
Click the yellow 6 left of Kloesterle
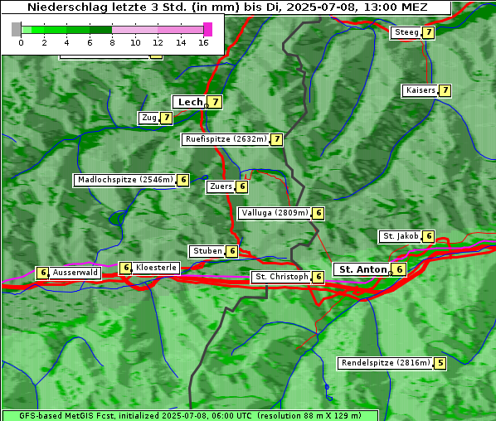(125, 268)
